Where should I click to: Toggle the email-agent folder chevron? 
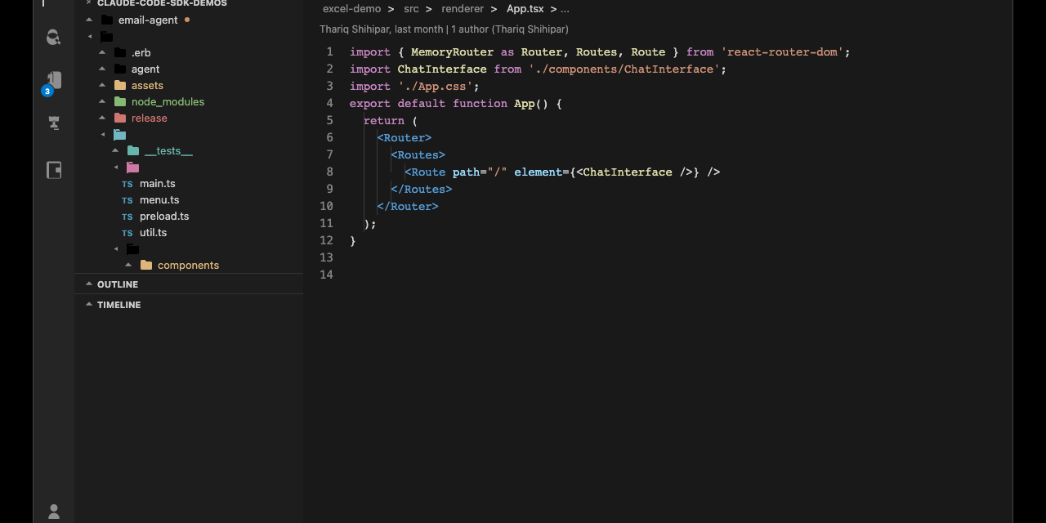pyautogui.click(x=89, y=20)
